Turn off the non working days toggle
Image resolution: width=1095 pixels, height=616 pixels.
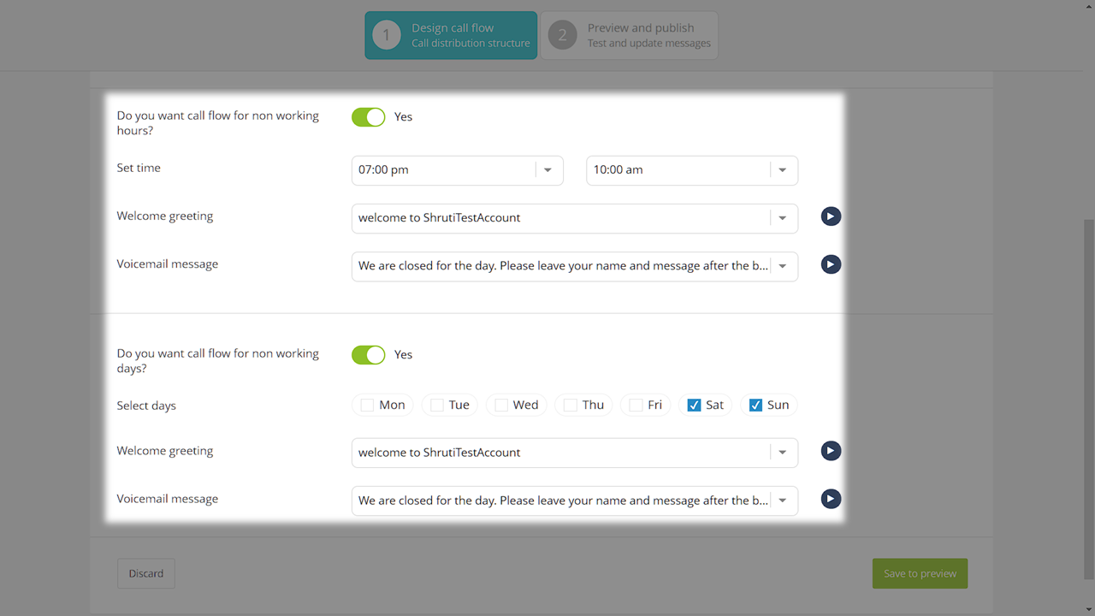click(369, 355)
